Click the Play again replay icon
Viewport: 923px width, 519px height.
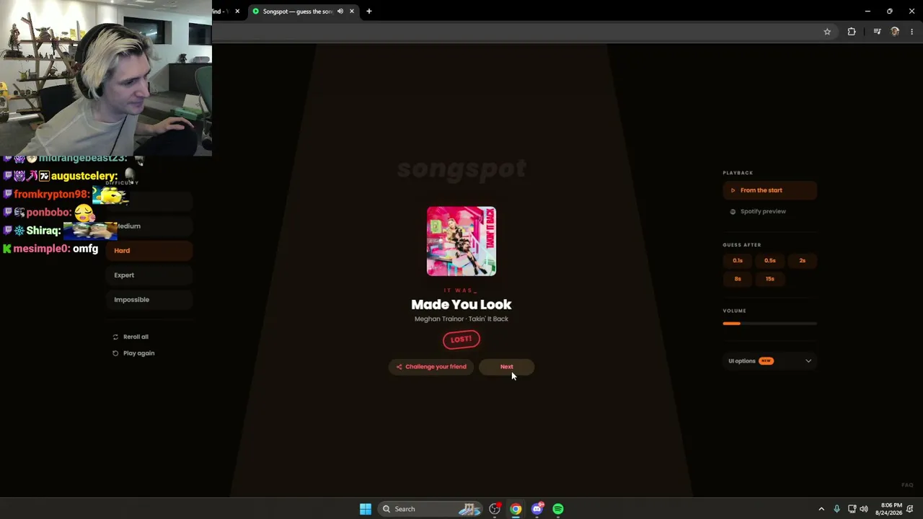tap(115, 353)
